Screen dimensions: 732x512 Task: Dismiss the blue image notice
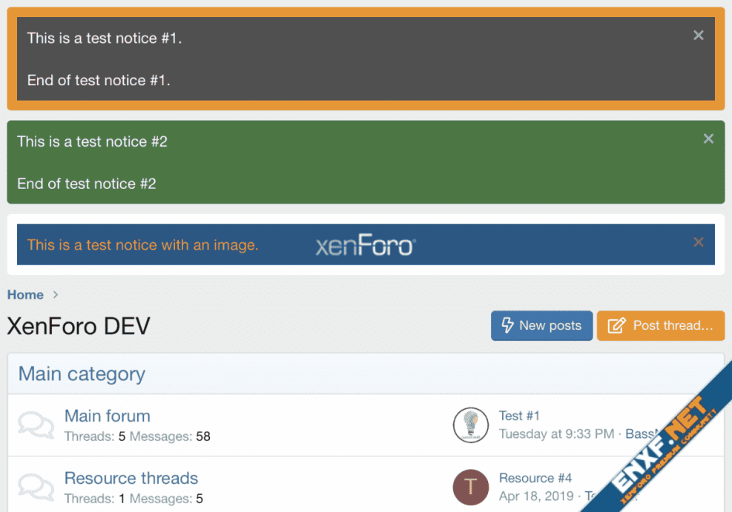(698, 242)
